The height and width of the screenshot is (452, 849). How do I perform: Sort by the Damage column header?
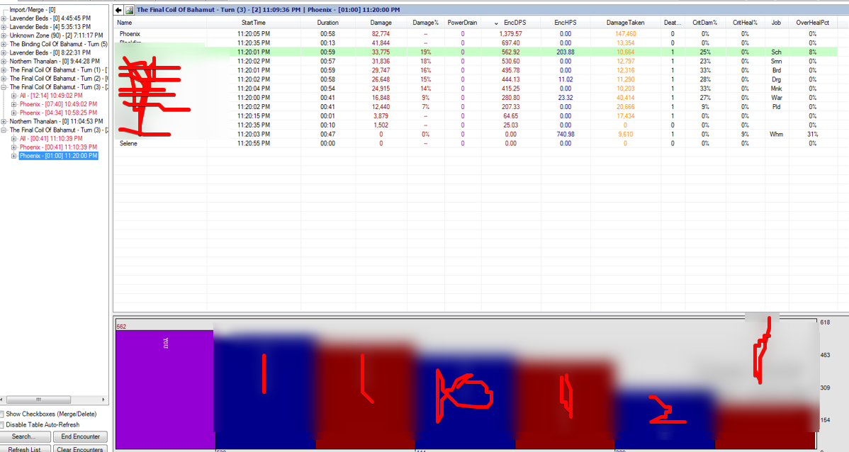tap(381, 23)
